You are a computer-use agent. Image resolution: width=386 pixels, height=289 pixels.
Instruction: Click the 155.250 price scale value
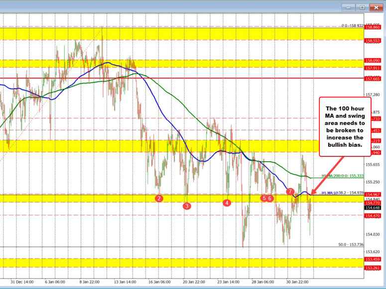(x=373, y=182)
